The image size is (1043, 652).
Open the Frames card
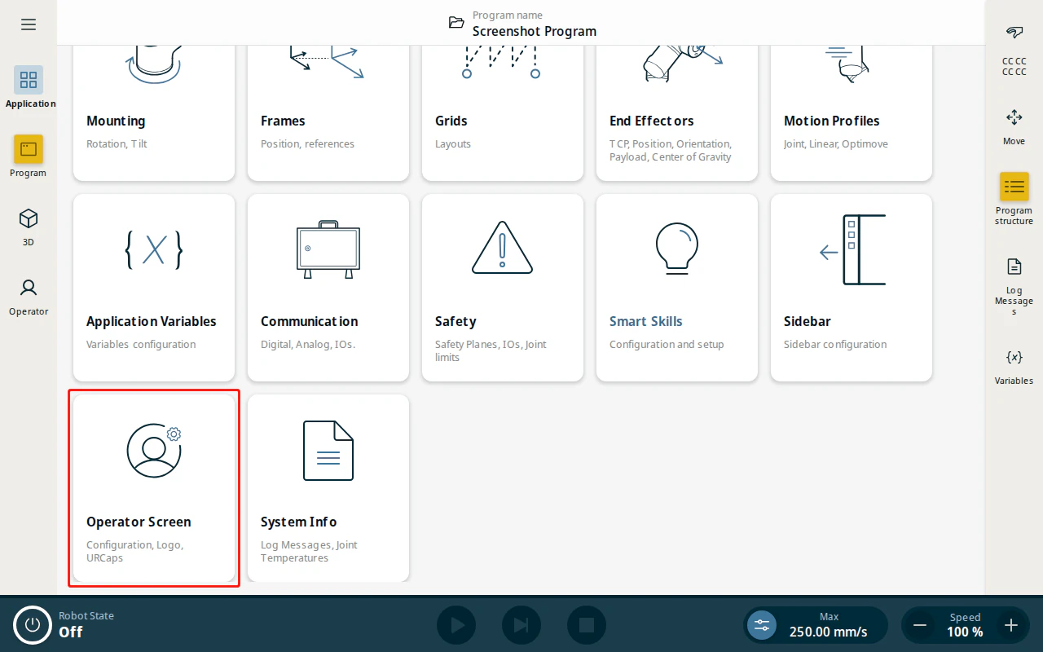click(328, 113)
